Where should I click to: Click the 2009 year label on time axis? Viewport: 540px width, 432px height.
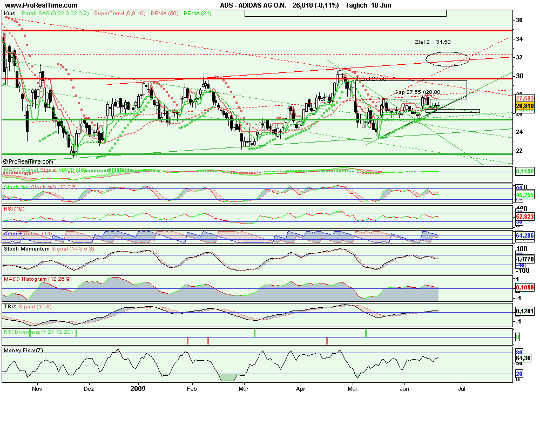tap(139, 388)
